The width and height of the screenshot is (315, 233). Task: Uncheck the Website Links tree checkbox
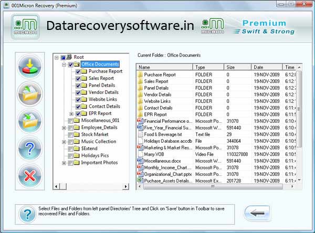[78, 100]
